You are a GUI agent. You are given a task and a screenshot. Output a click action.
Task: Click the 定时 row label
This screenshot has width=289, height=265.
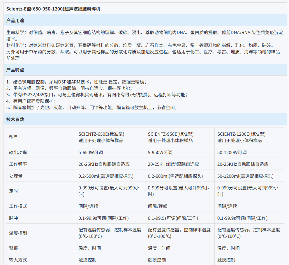13,191
